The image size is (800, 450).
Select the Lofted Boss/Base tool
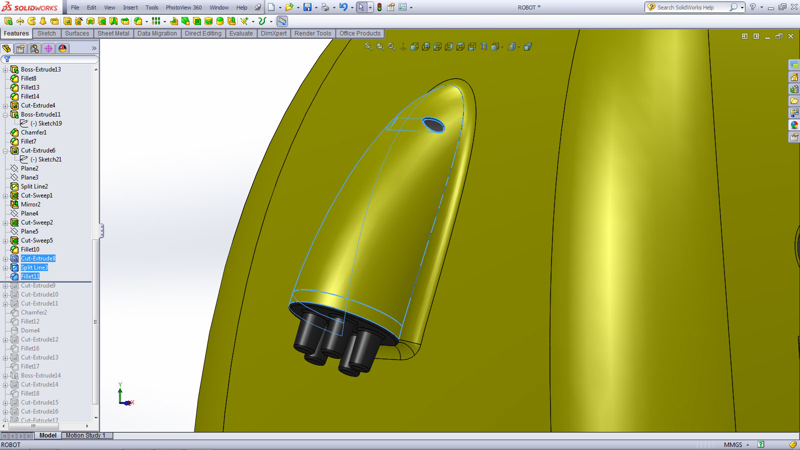click(x=43, y=21)
